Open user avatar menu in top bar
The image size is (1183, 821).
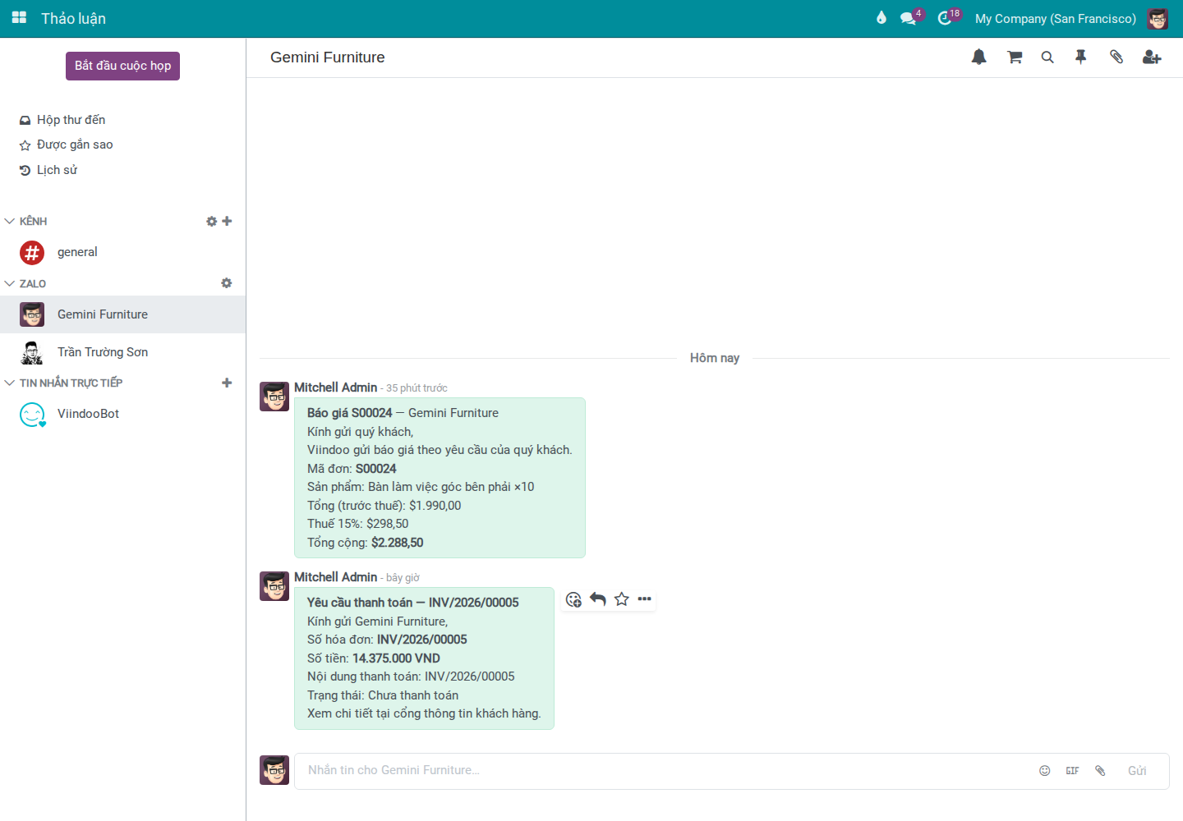tap(1158, 18)
